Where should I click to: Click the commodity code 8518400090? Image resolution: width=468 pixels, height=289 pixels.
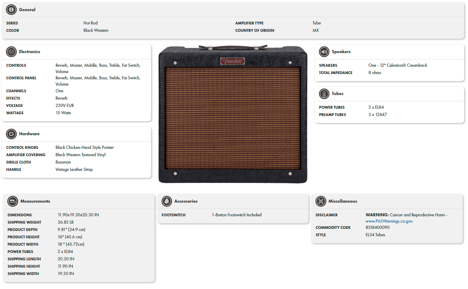(x=378, y=227)
